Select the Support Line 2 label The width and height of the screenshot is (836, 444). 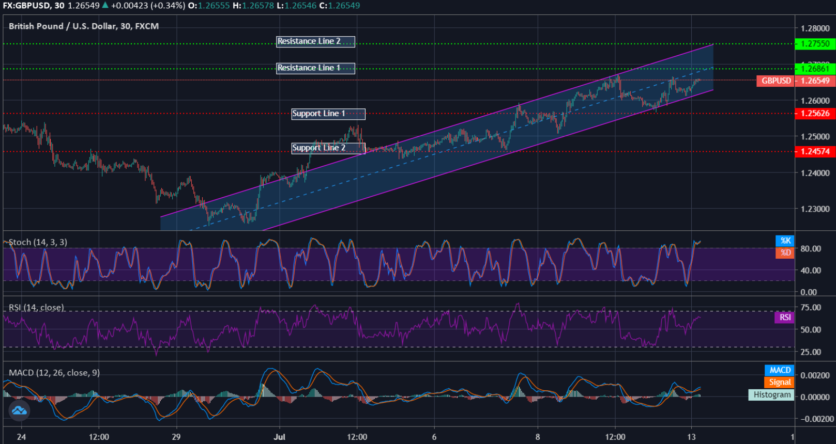coord(328,148)
